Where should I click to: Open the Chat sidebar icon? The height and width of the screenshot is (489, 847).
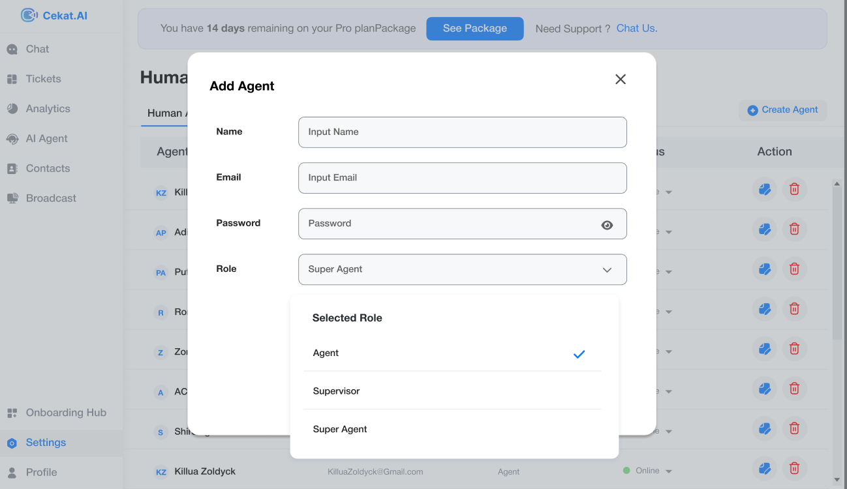[12, 49]
